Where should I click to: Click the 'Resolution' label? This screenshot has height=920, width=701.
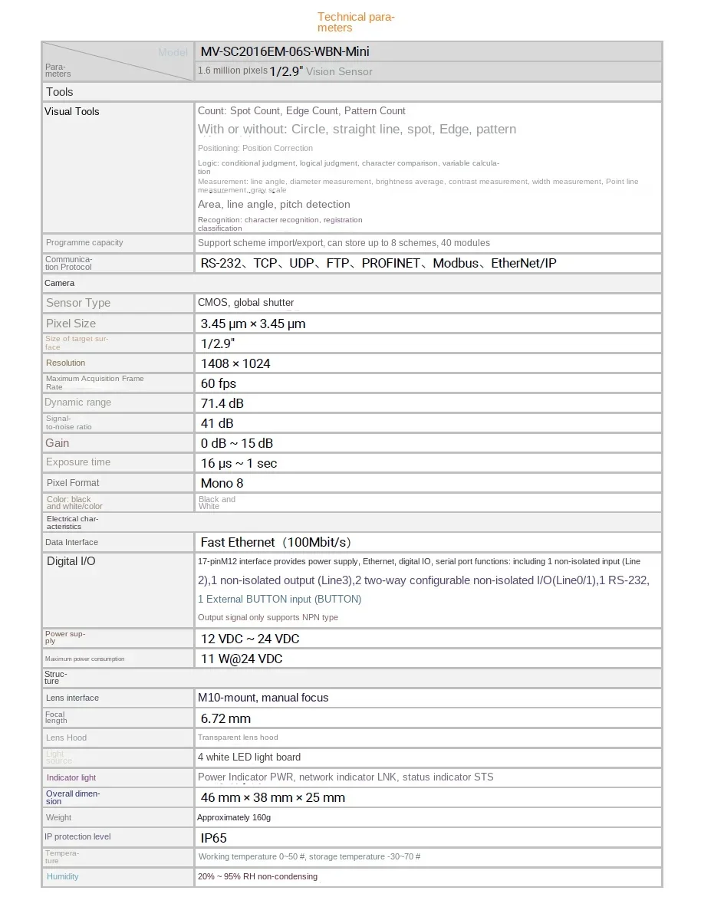(x=65, y=363)
